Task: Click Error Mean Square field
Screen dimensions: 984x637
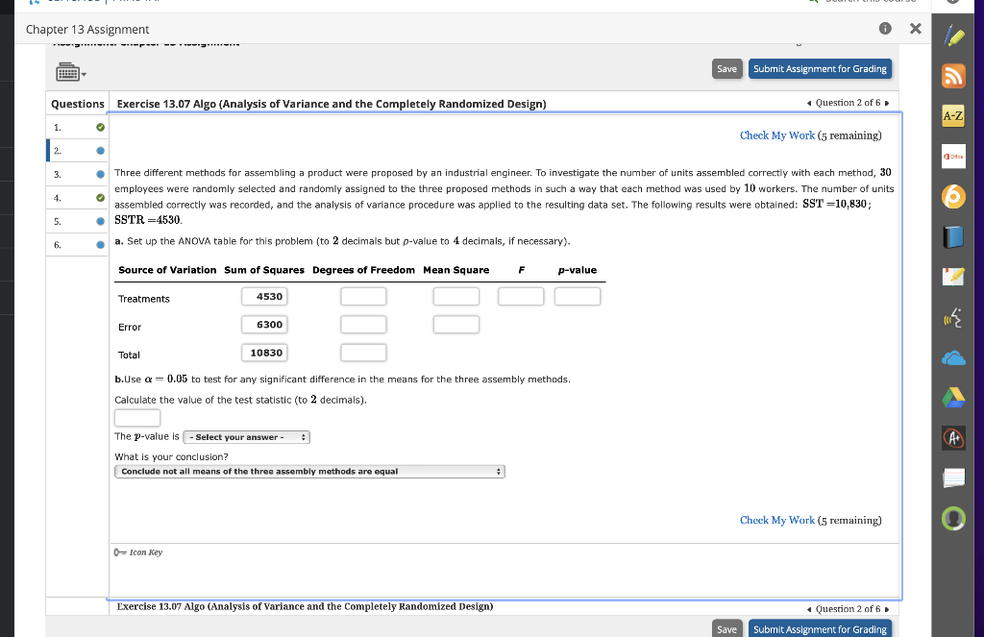Action: coord(456,325)
